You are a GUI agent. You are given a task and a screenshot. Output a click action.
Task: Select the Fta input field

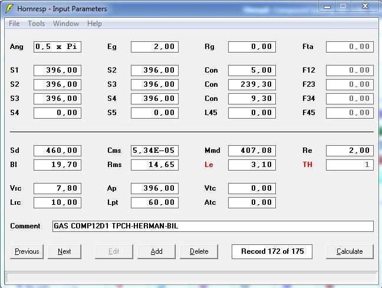350,47
